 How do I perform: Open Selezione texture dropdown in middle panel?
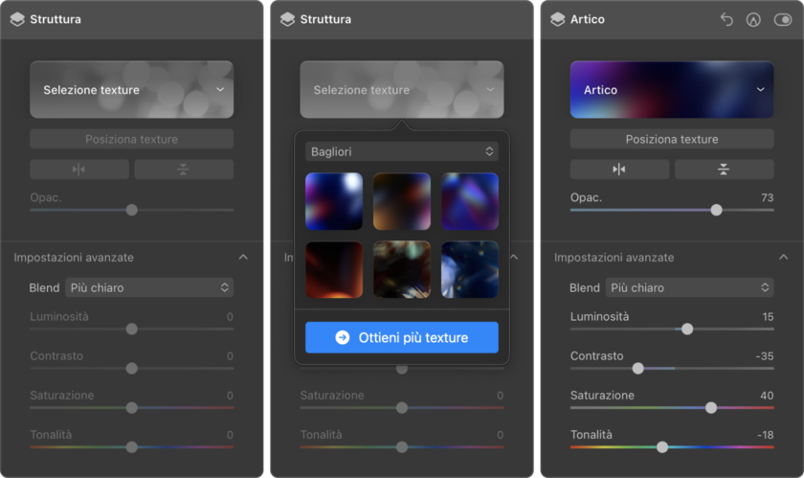point(401,90)
